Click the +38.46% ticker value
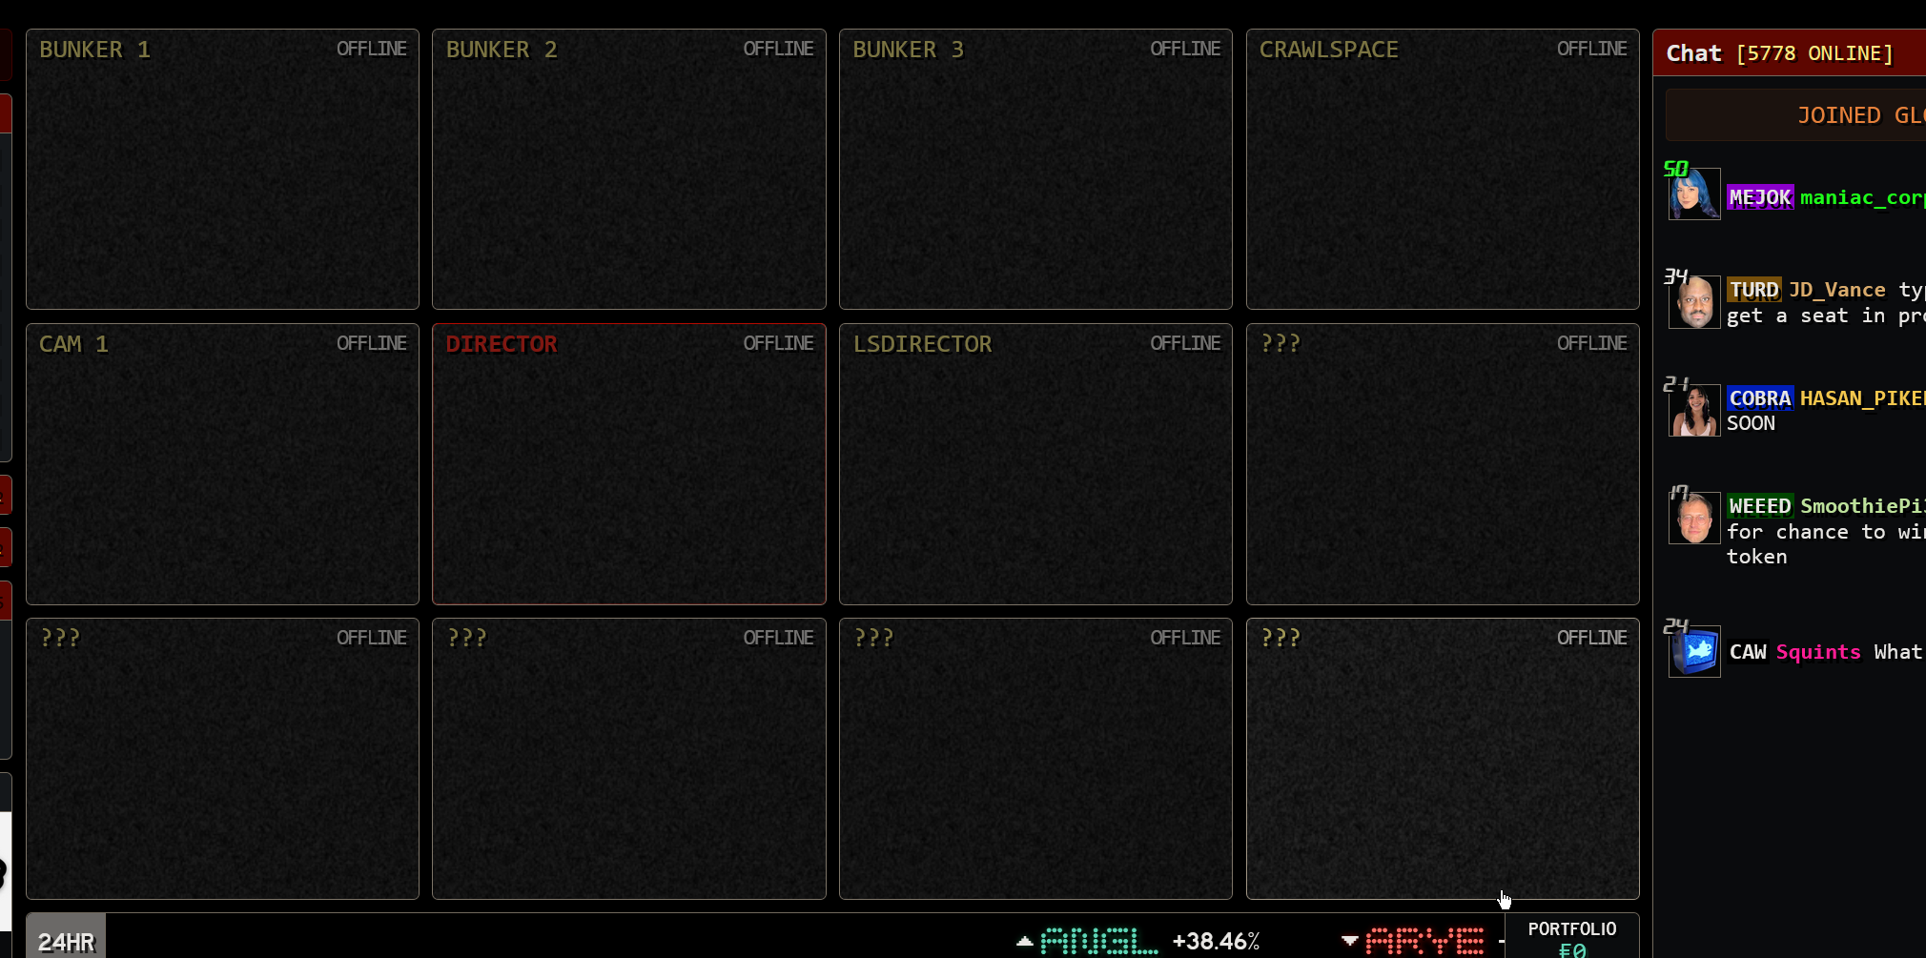The image size is (1926, 958). (x=1217, y=942)
